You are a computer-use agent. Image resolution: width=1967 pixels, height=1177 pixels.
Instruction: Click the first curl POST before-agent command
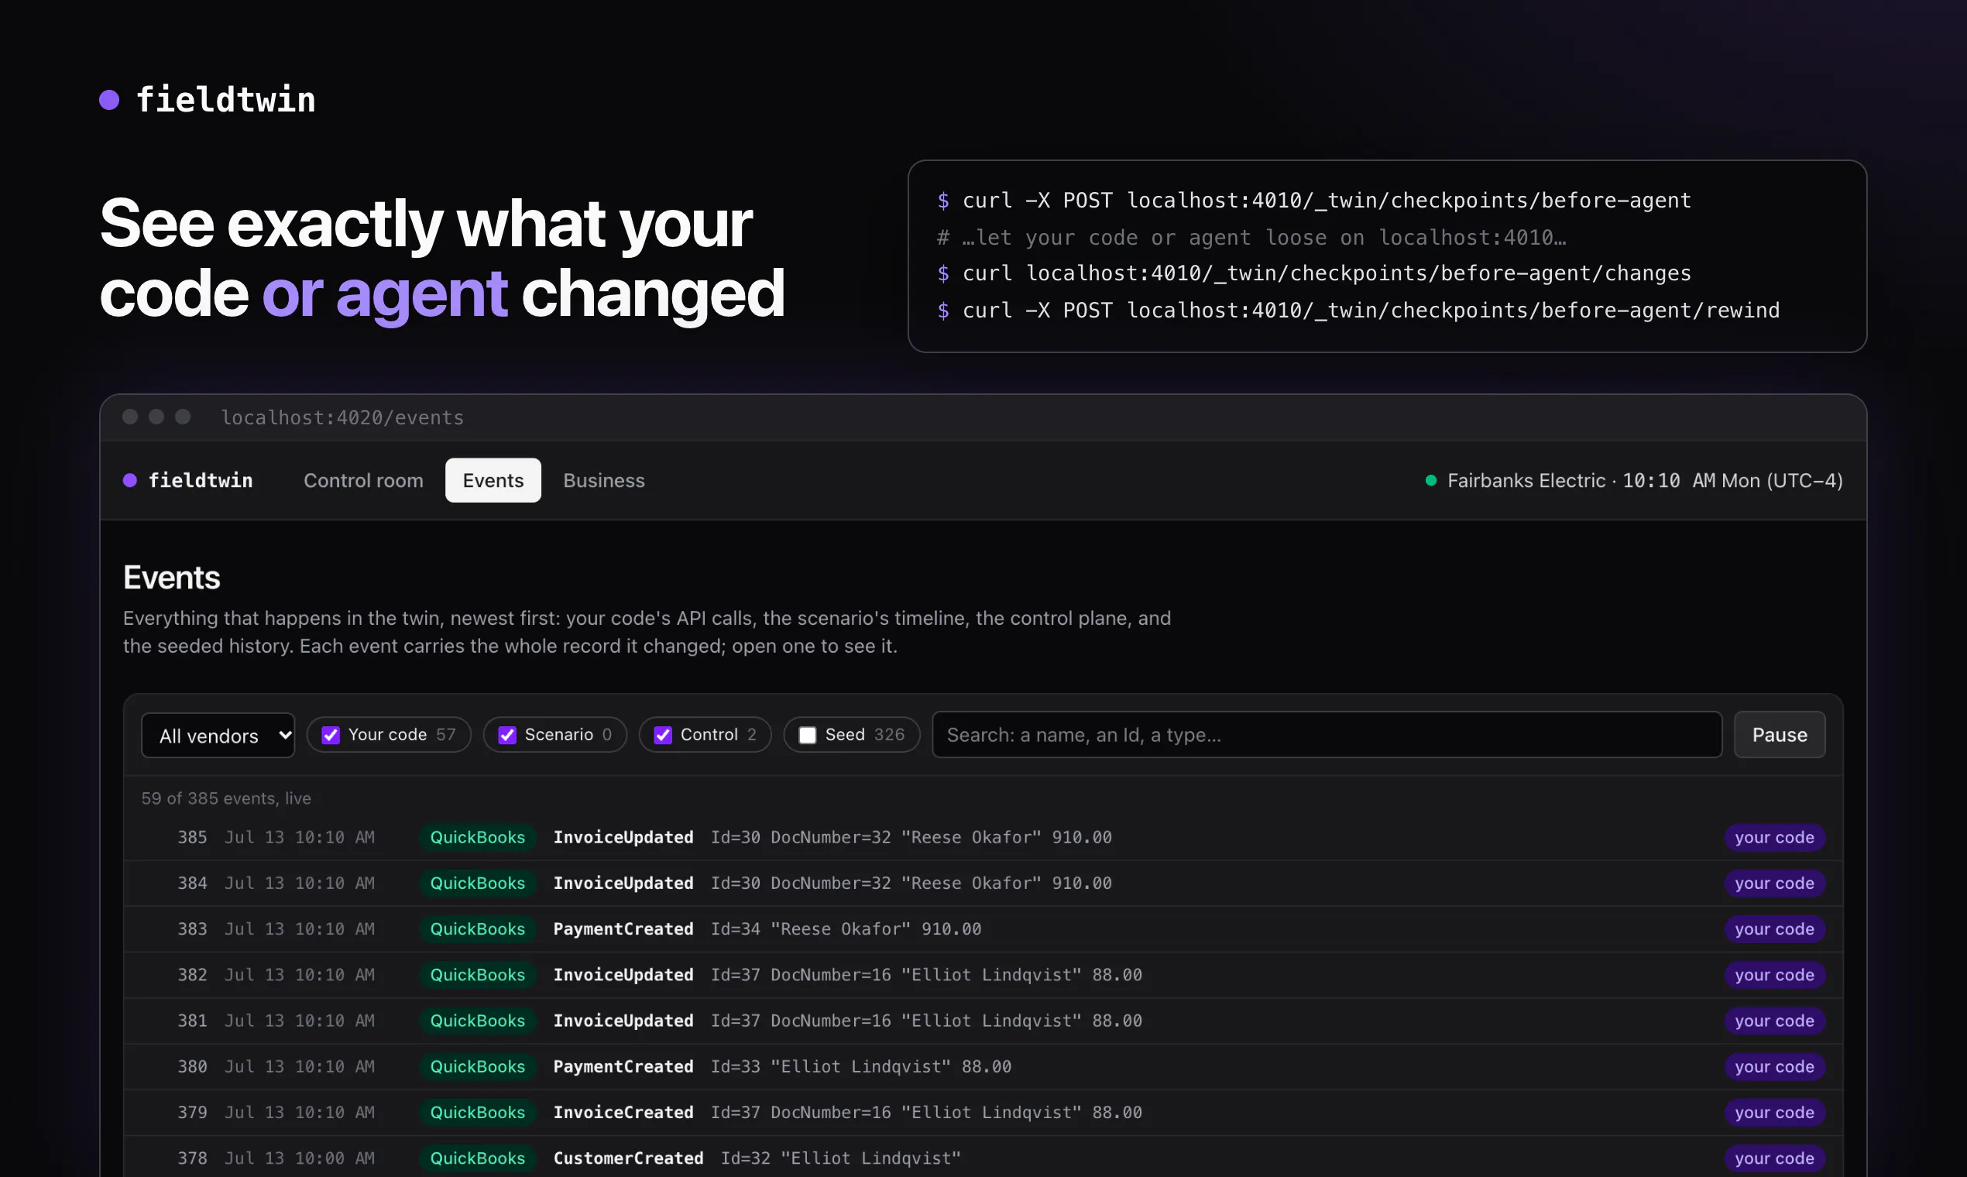1314,201
